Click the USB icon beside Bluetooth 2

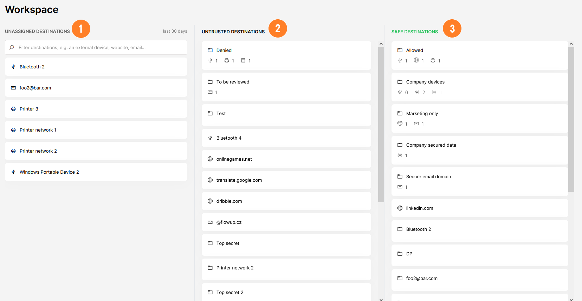[x=13, y=67]
